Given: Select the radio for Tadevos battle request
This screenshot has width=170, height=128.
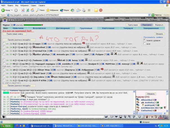Looking at the screenshot, I should click(x=4, y=60).
